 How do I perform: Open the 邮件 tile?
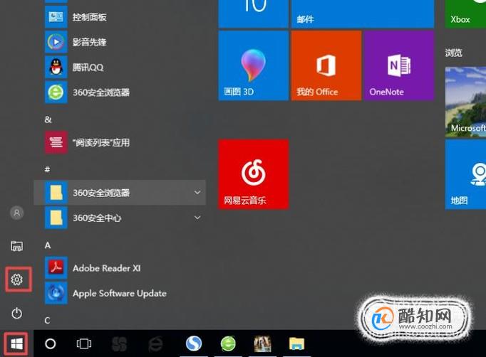click(363, 14)
